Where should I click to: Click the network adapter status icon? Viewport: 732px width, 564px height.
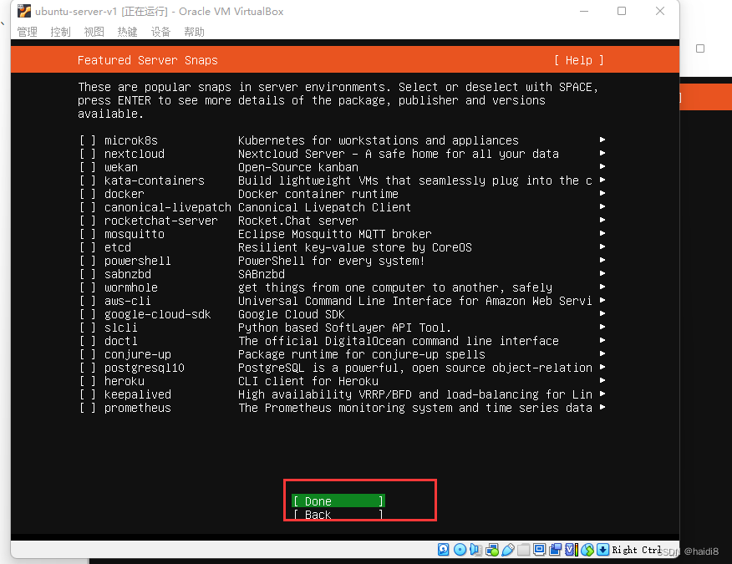(492, 550)
